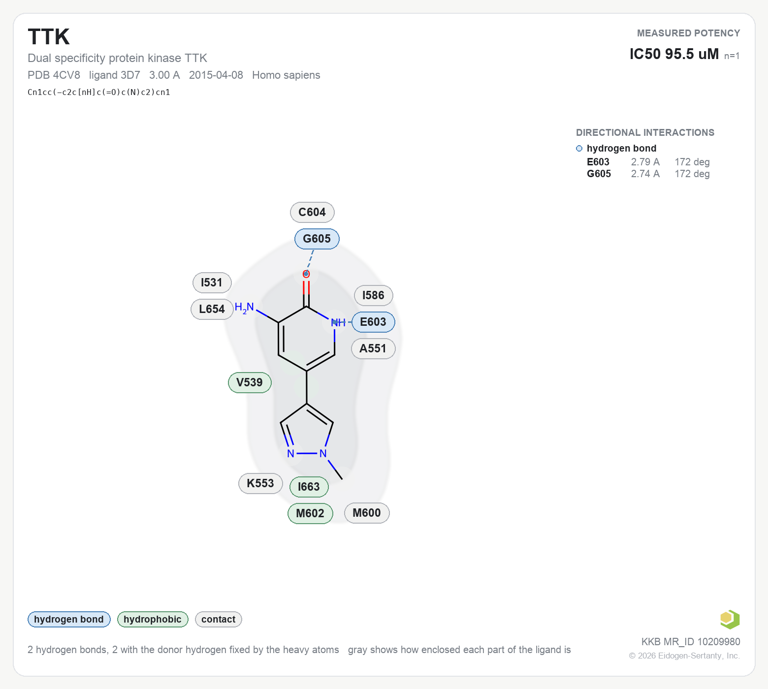Image resolution: width=768 pixels, height=689 pixels.
Task: Click the PDB 4CV8 identifier
Action: (x=54, y=75)
